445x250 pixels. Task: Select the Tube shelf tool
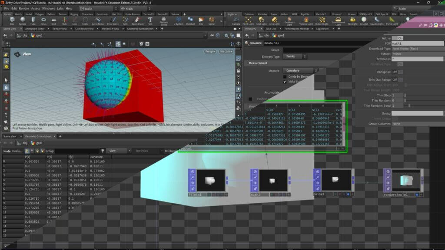pyautogui.click(x=33, y=21)
